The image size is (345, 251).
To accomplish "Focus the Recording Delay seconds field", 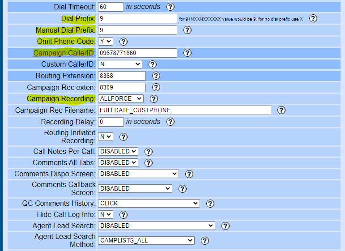I will click(111, 122).
